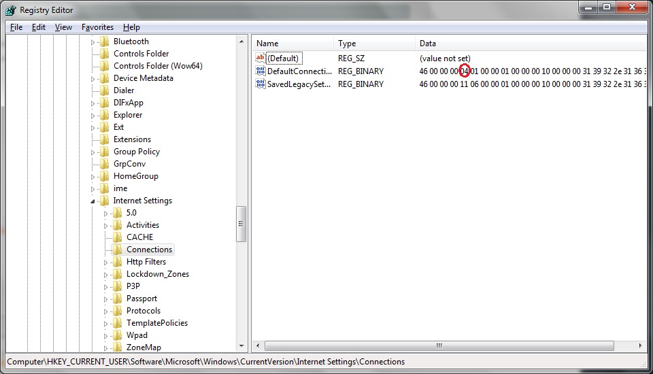Click the tree pane vertical scrollbar thumb

pos(241,224)
